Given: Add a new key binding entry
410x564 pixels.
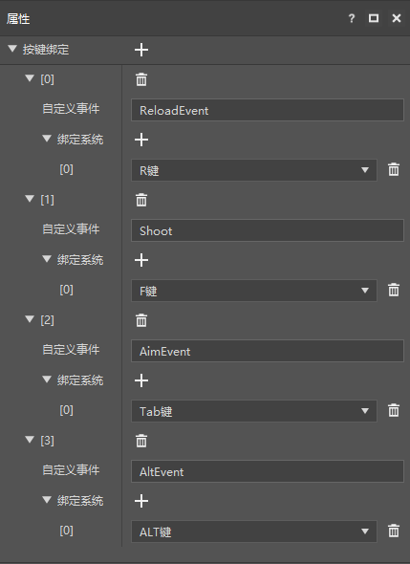Looking at the screenshot, I should click(141, 50).
